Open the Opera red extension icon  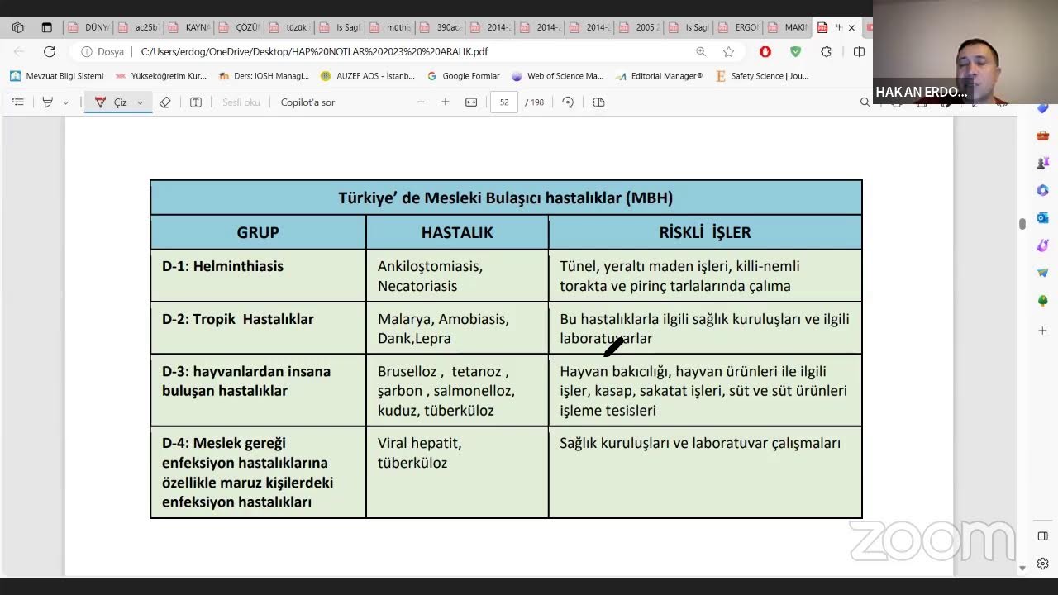765,51
